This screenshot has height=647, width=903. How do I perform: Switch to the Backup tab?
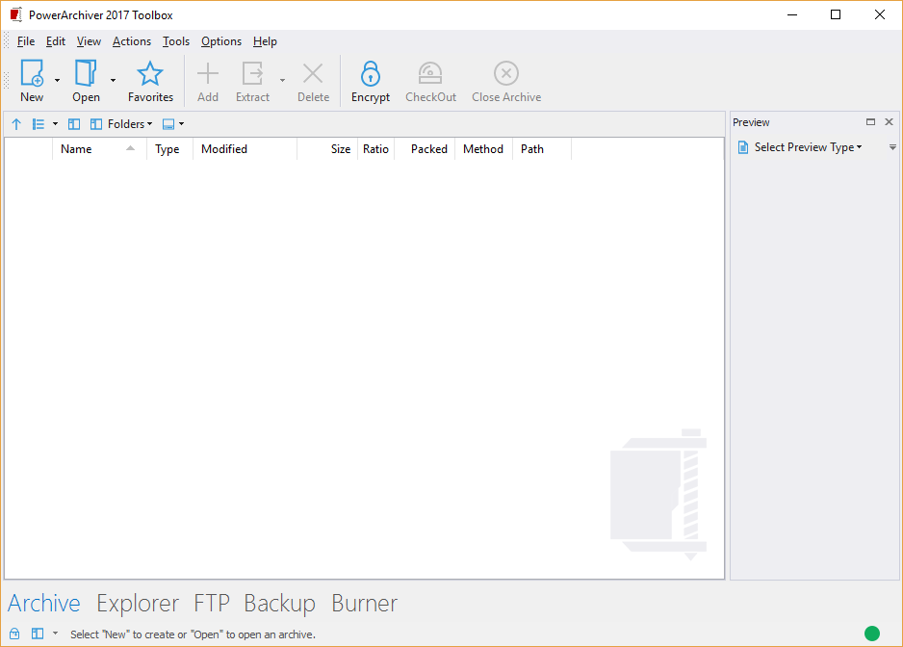(x=280, y=604)
